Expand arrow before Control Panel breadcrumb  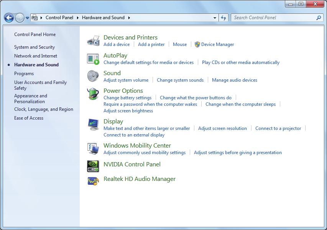(x=41, y=18)
